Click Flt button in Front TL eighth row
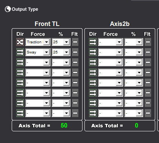159x143 pixels. coord(75,113)
